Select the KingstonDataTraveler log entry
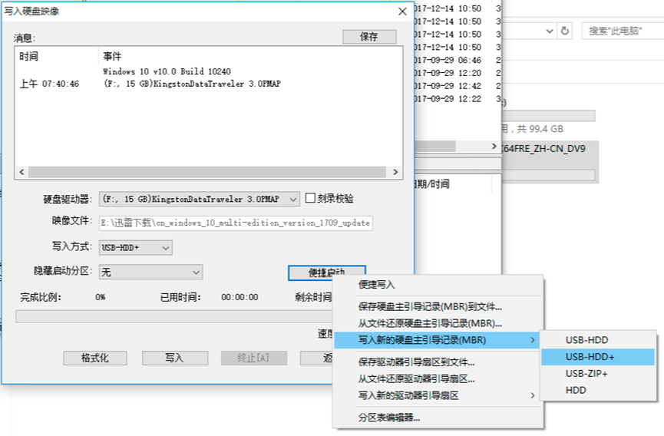 click(x=192, y=84)
